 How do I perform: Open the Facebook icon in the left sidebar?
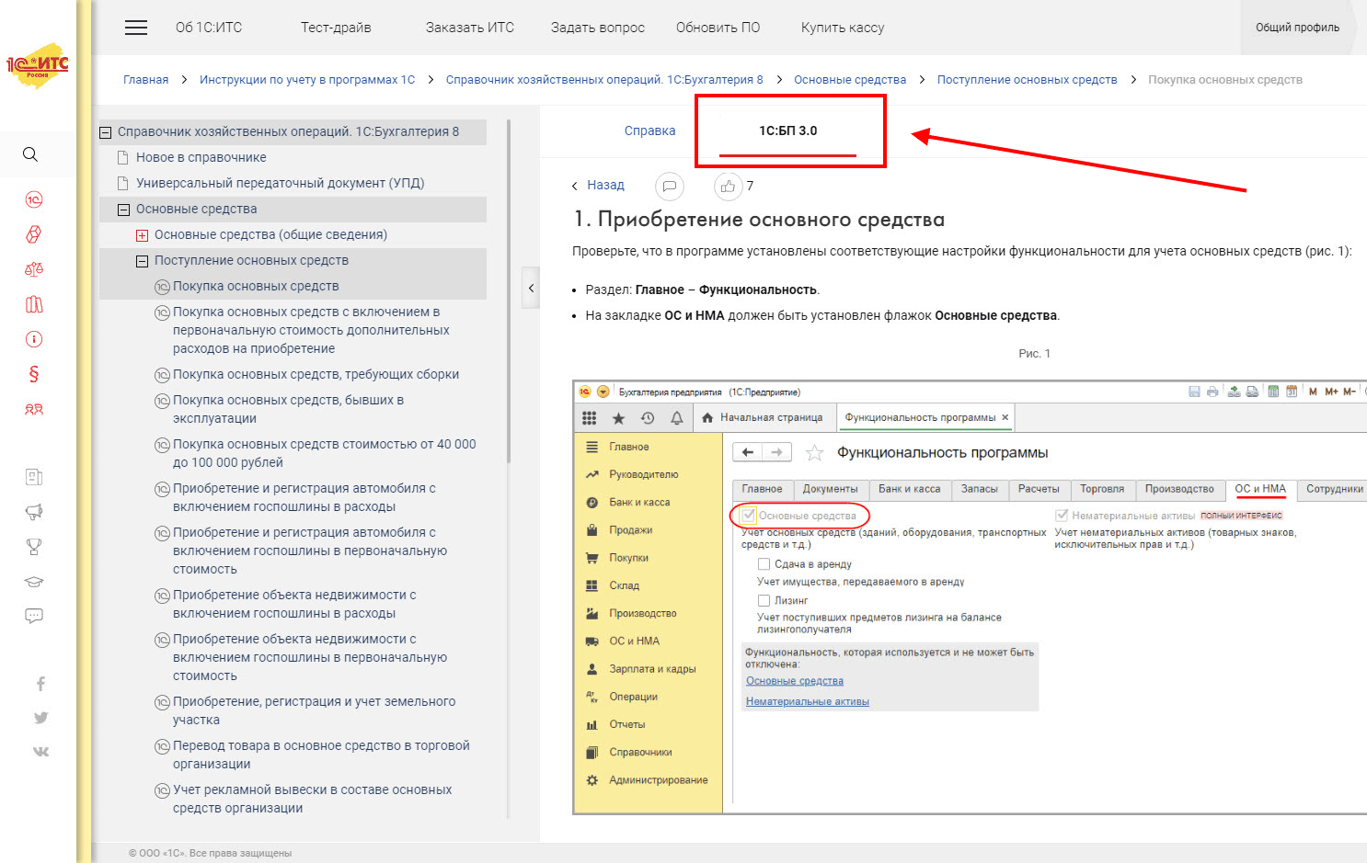(x=40, y=684)
